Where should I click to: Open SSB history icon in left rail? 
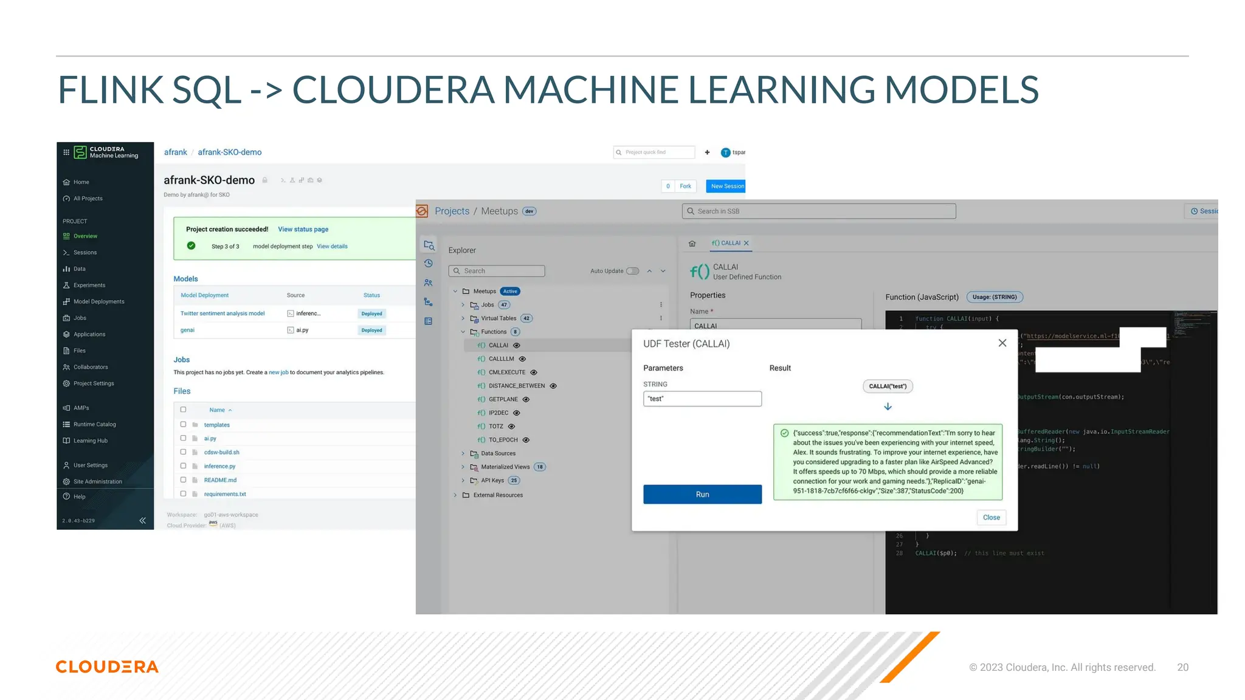(429, 264)
